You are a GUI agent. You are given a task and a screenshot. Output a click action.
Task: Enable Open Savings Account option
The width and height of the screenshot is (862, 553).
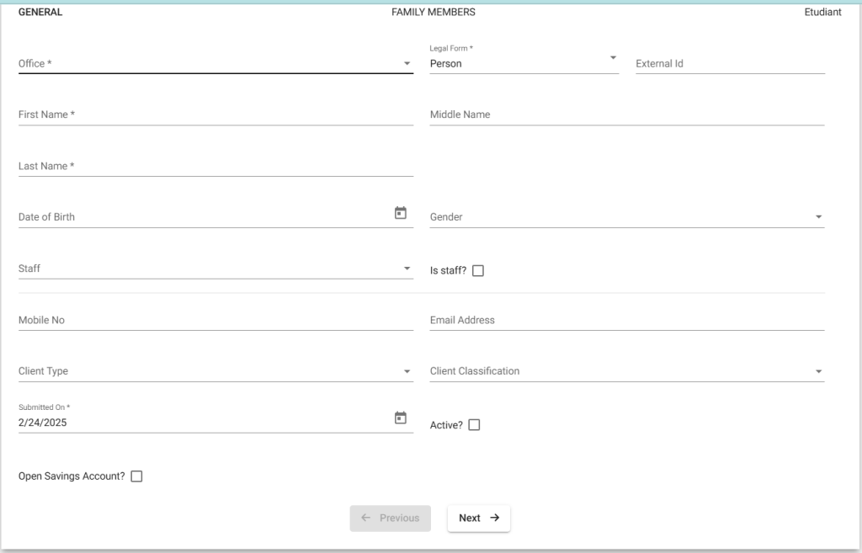coord(136,476)
